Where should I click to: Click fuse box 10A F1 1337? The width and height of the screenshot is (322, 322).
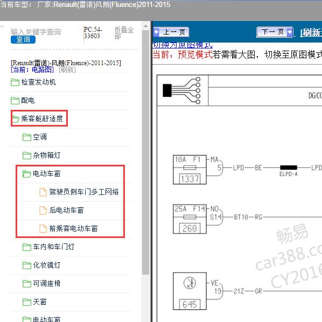point(190,170)
